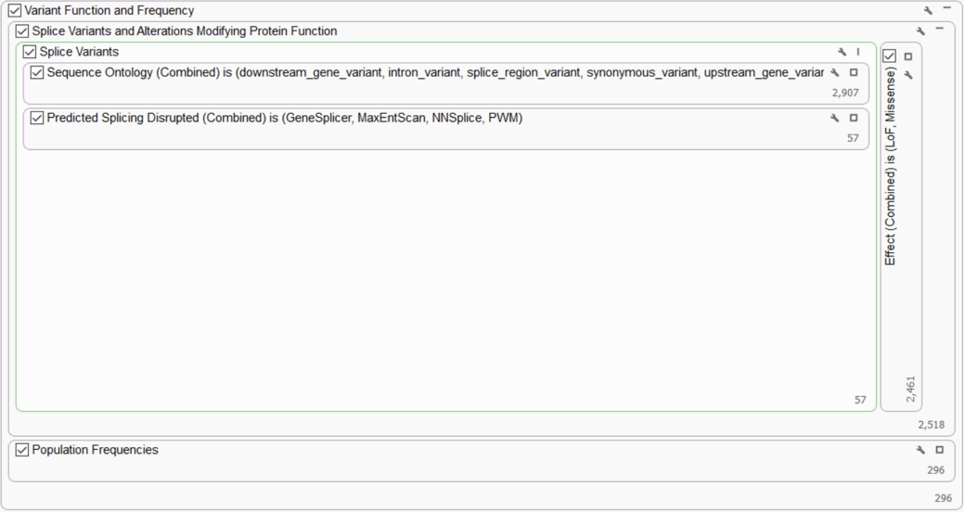964x512 pixels.
Task: Click square icon on Predicted Splicing Disrupted card
Action: click(x=854, y=117)
